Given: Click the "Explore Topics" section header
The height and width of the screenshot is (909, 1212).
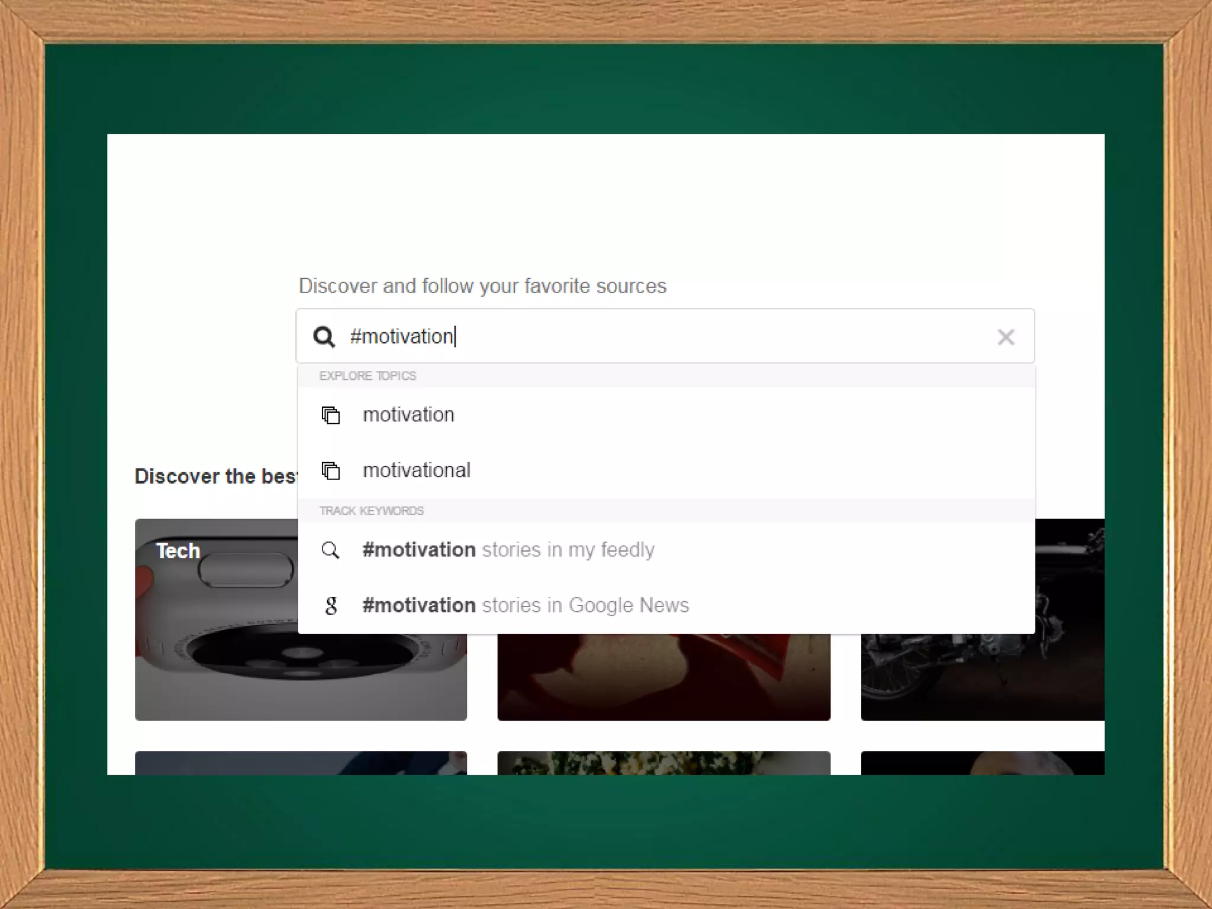Looking at the screenshot, I should tap(368, 376).
